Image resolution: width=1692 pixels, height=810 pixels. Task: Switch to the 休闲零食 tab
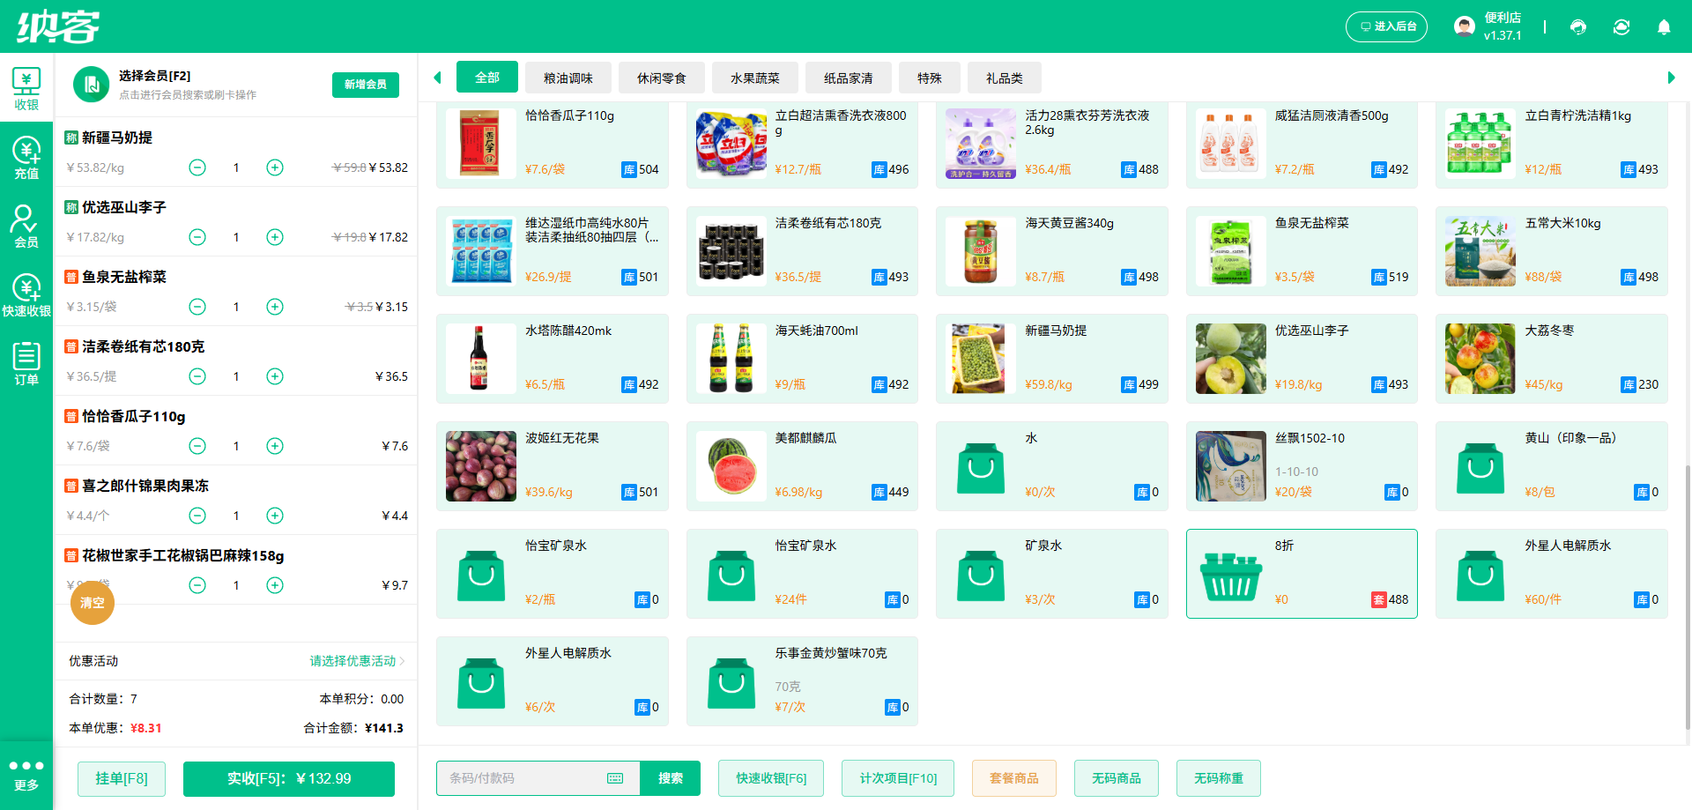[x=662, y=78]
